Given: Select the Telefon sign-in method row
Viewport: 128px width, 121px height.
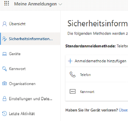Looking at the screenshot, I should click(97, 74).
